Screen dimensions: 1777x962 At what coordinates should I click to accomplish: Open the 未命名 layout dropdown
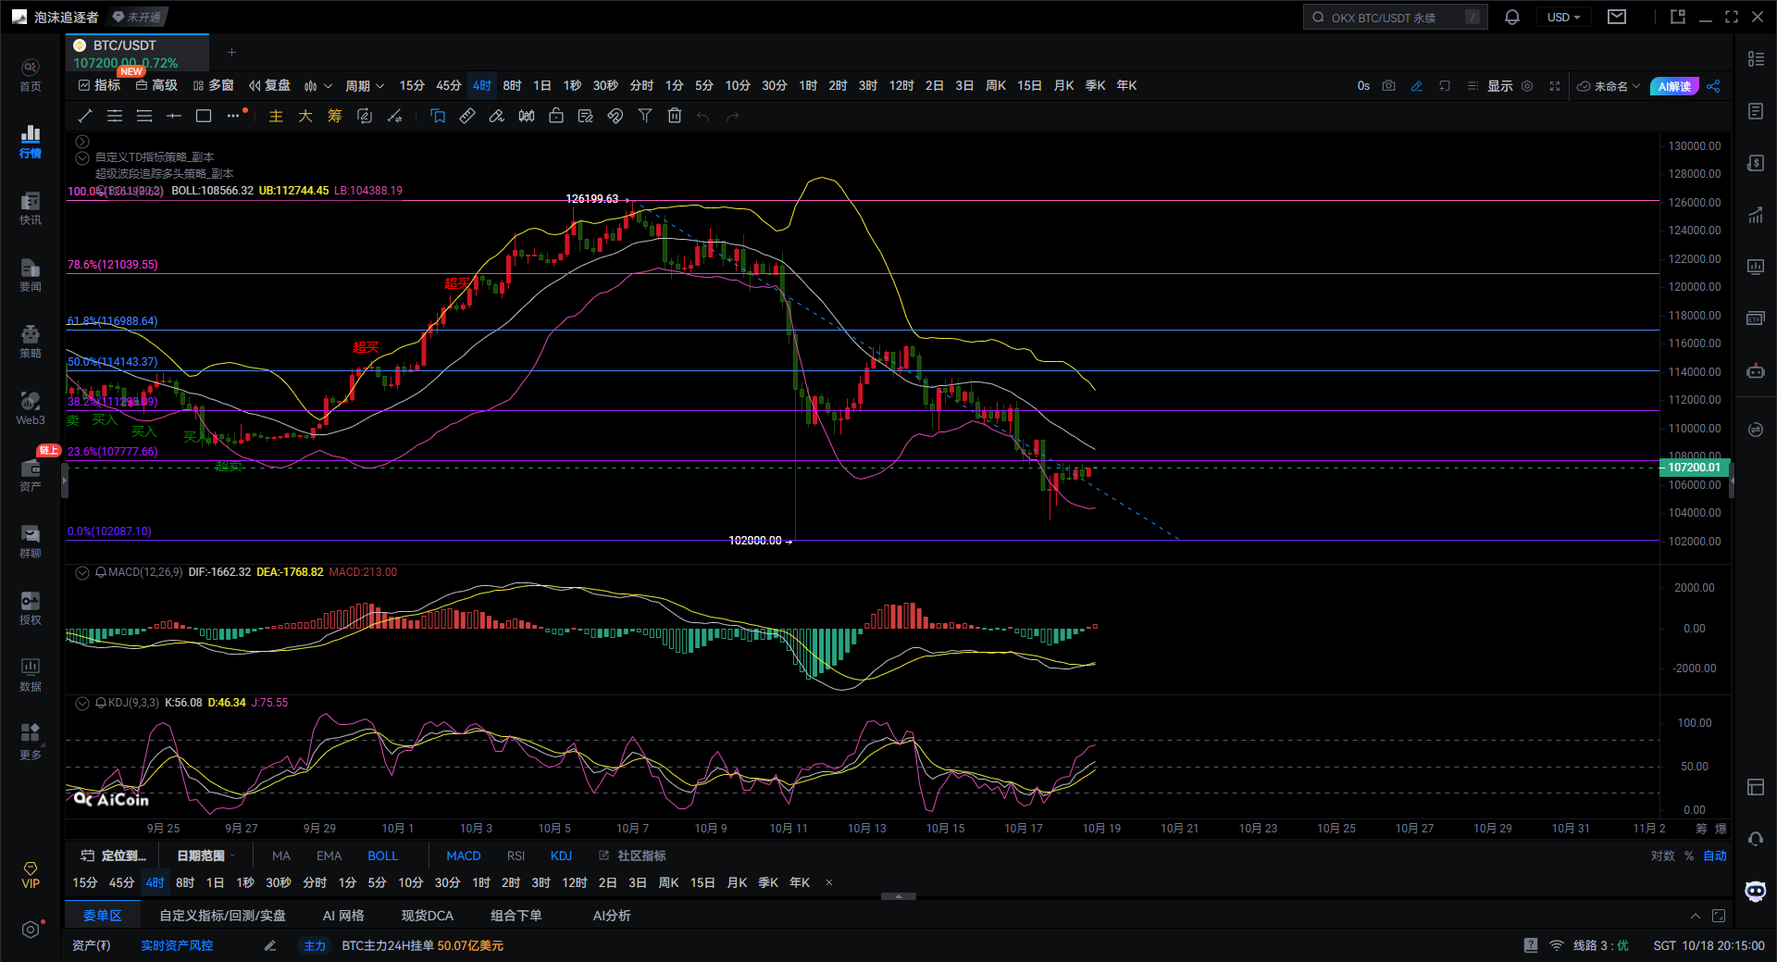(1609, 86)
